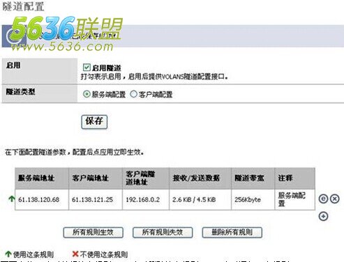Toggle the 启用隧道 checkbox
Image resolution: width=344 pixels, height=262 pixels.
[x=87, y=68]
